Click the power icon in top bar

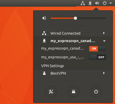tap(105, 3)
